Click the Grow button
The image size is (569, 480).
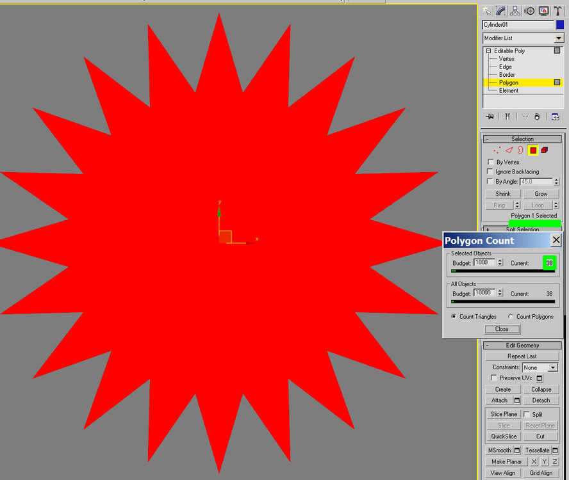tap(541, 194)
